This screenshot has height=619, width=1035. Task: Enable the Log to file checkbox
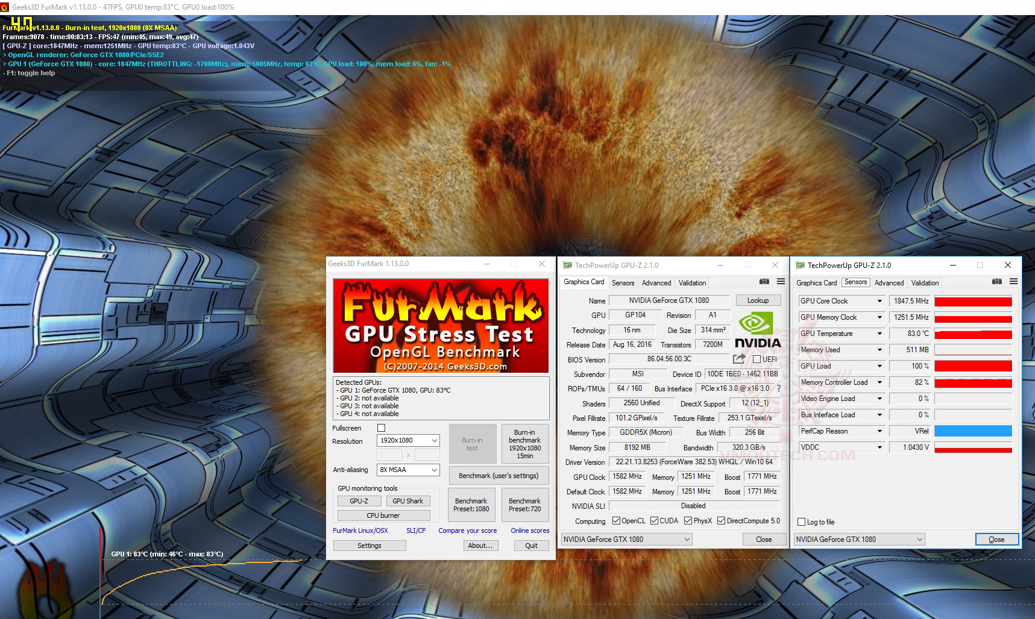click(x=801, y=522)
